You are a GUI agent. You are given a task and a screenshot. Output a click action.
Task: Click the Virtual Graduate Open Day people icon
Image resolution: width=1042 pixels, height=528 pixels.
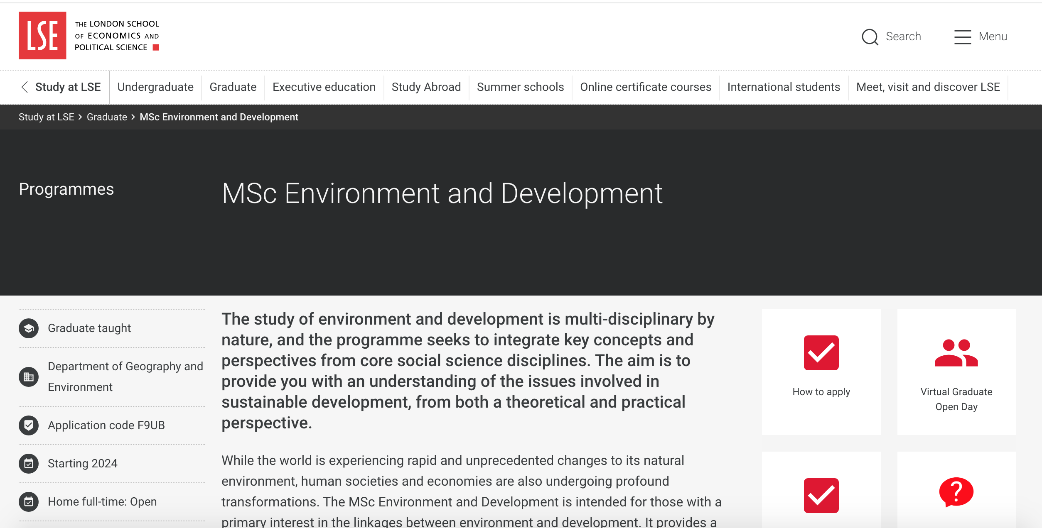click(x=956, y=353)
